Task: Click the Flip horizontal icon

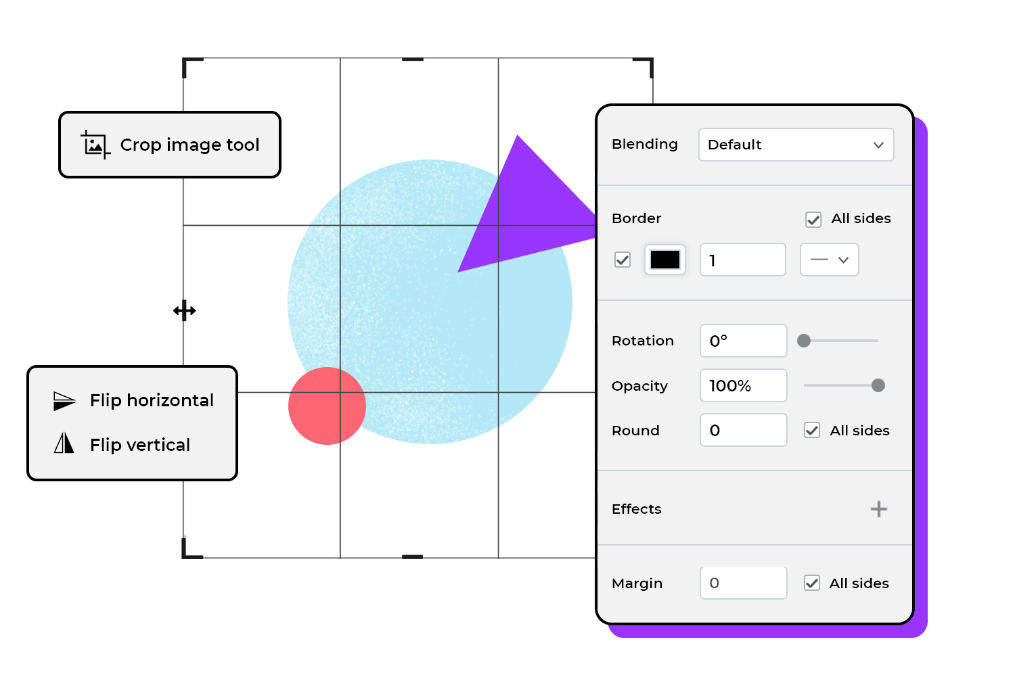Action: click(64, 401)
